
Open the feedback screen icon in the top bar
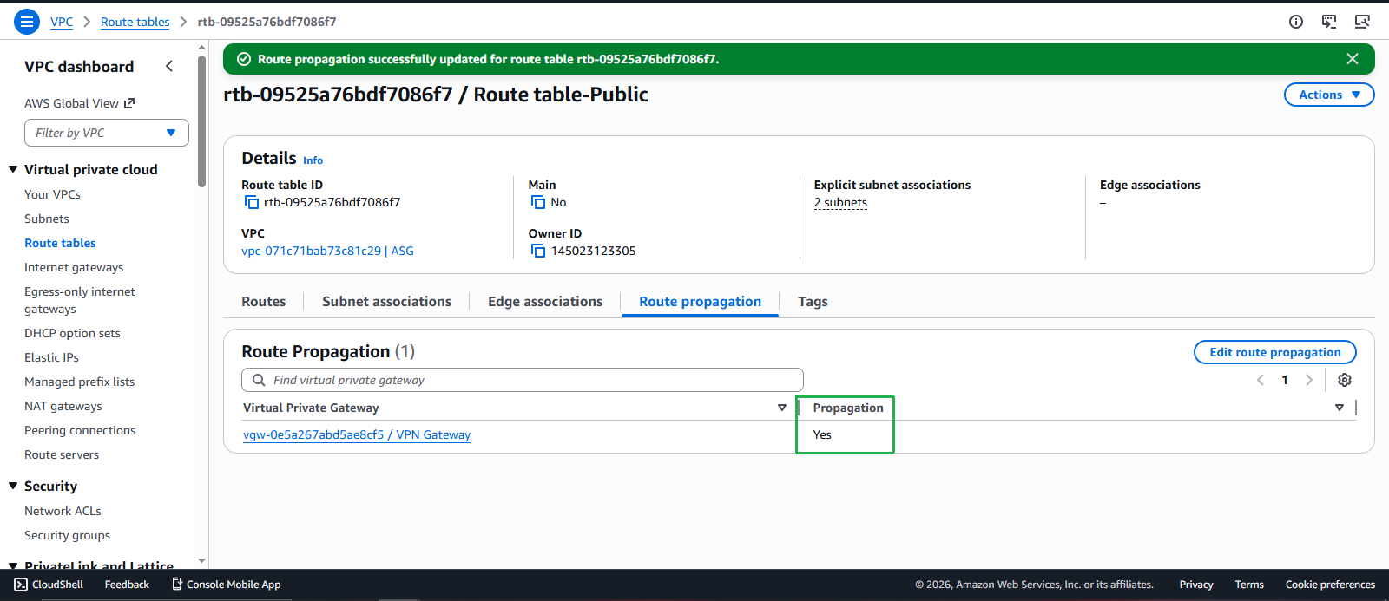[1329, 22]
